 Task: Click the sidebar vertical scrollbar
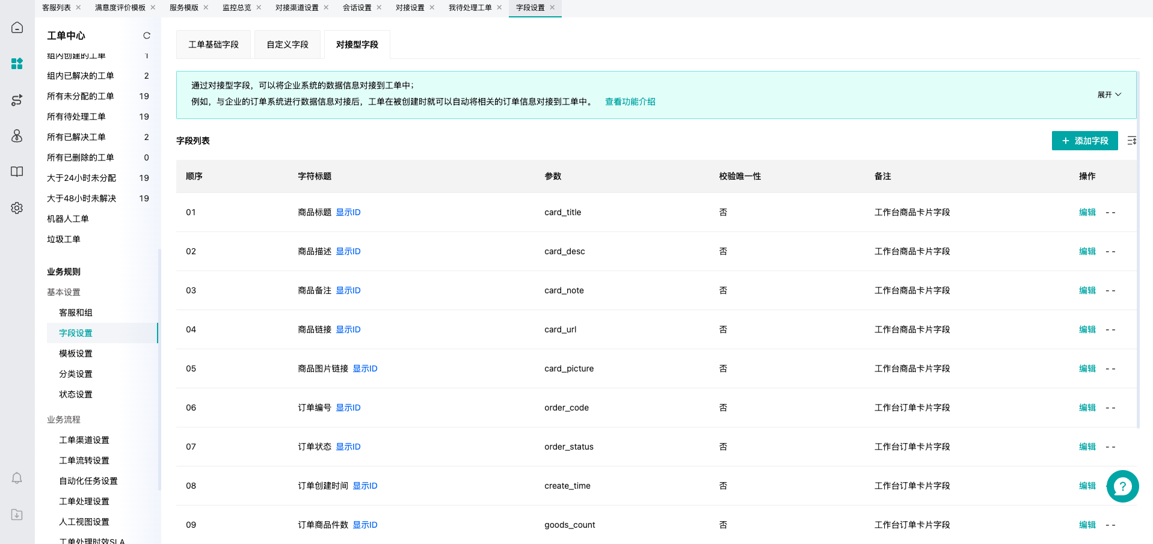point(159,370)
